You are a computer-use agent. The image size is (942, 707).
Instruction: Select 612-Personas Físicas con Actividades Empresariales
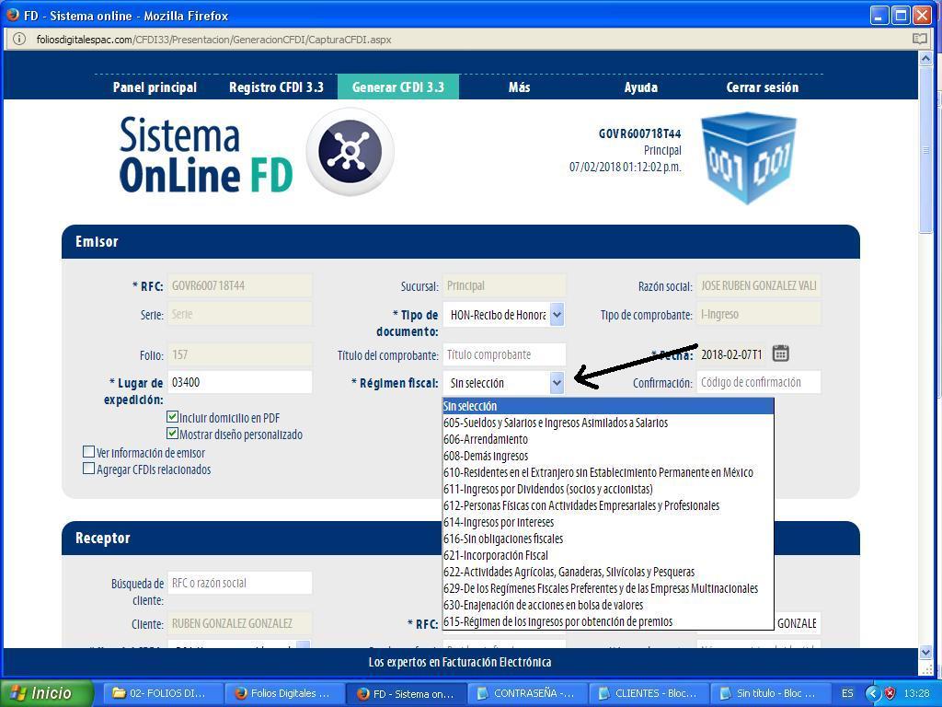click(x=608, y=505)
